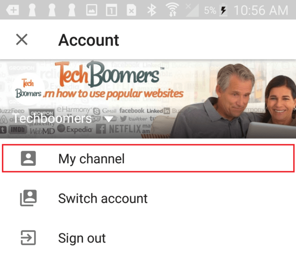Tap the Techboomers account name

[52, 119]
